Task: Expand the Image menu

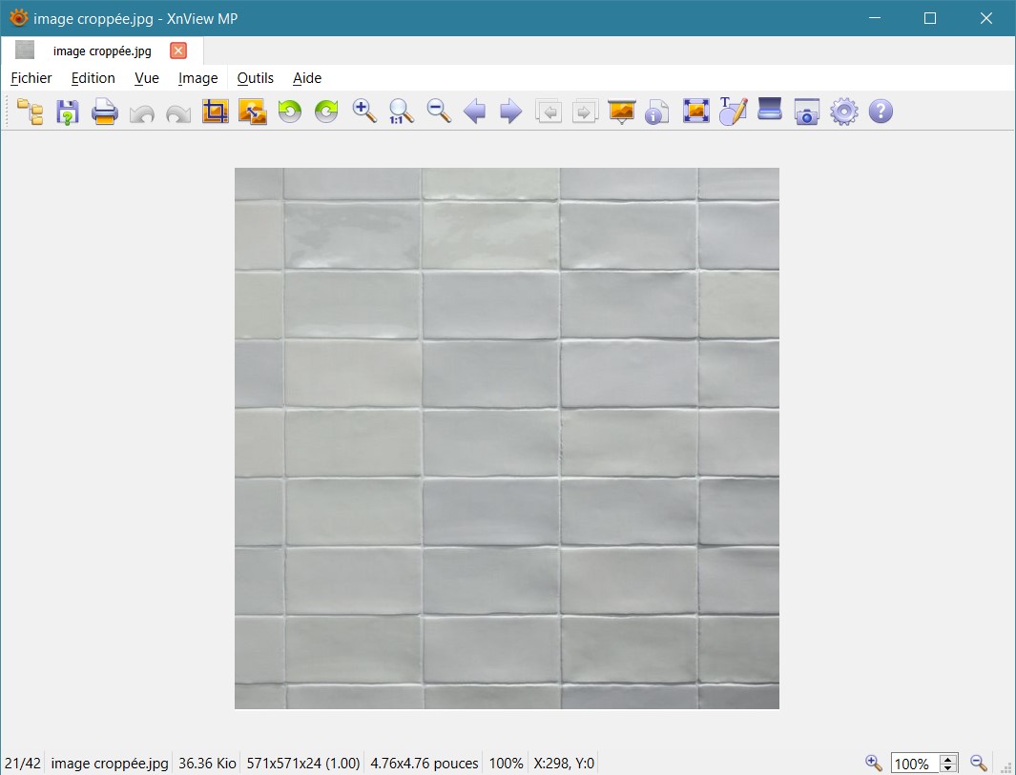Action: (197, 78)
